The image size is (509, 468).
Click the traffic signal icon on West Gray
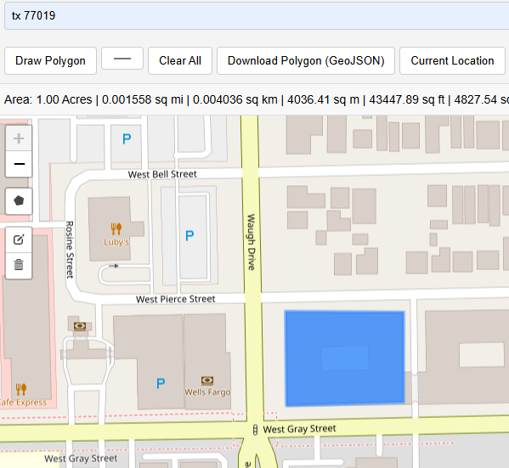(x=255, y=430)
